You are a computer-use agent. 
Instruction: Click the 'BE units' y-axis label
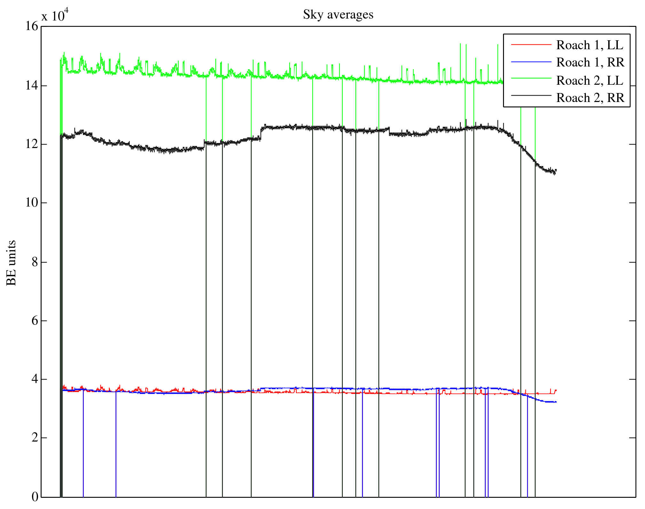(11, 263)
